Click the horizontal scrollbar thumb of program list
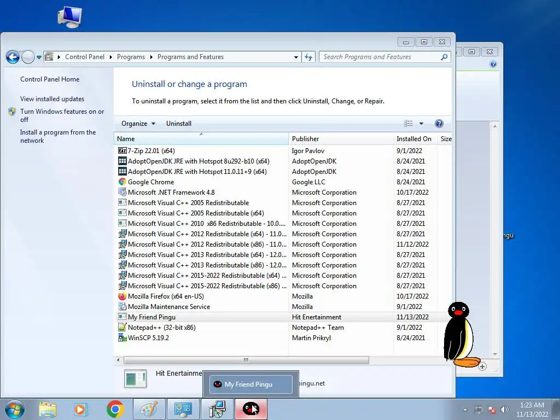The width and height of the screenshot is (560, 420). click(x=246, y=360)
